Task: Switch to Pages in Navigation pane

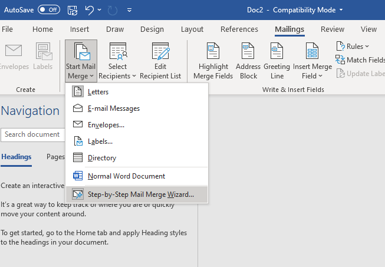Action: 56,157
